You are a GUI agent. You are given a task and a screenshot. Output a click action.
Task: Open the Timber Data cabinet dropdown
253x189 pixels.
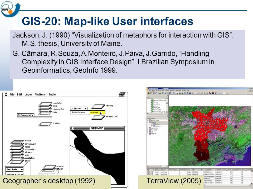pyautogui.click(x=22, y=175)
